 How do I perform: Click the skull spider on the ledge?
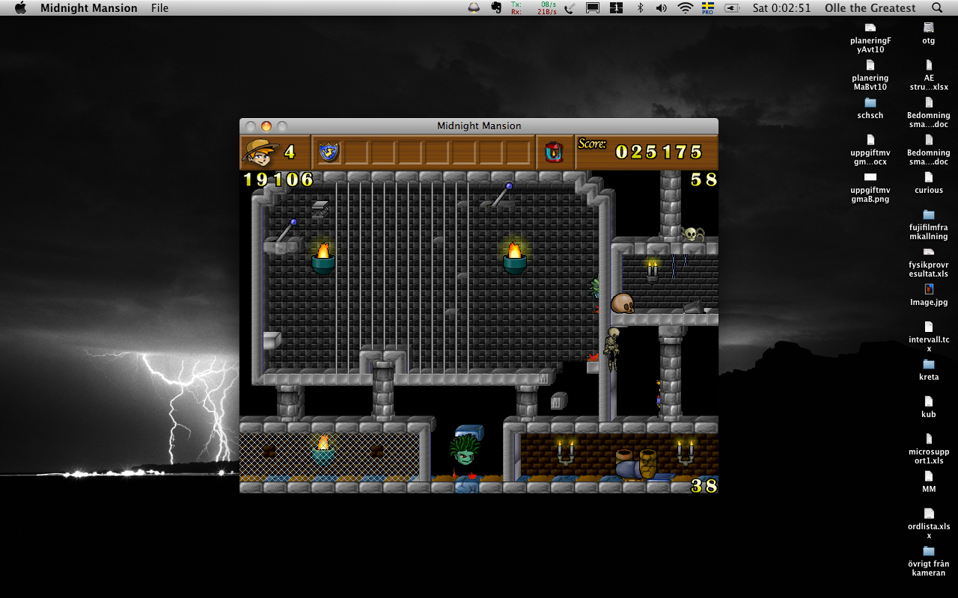coord(692,234)
